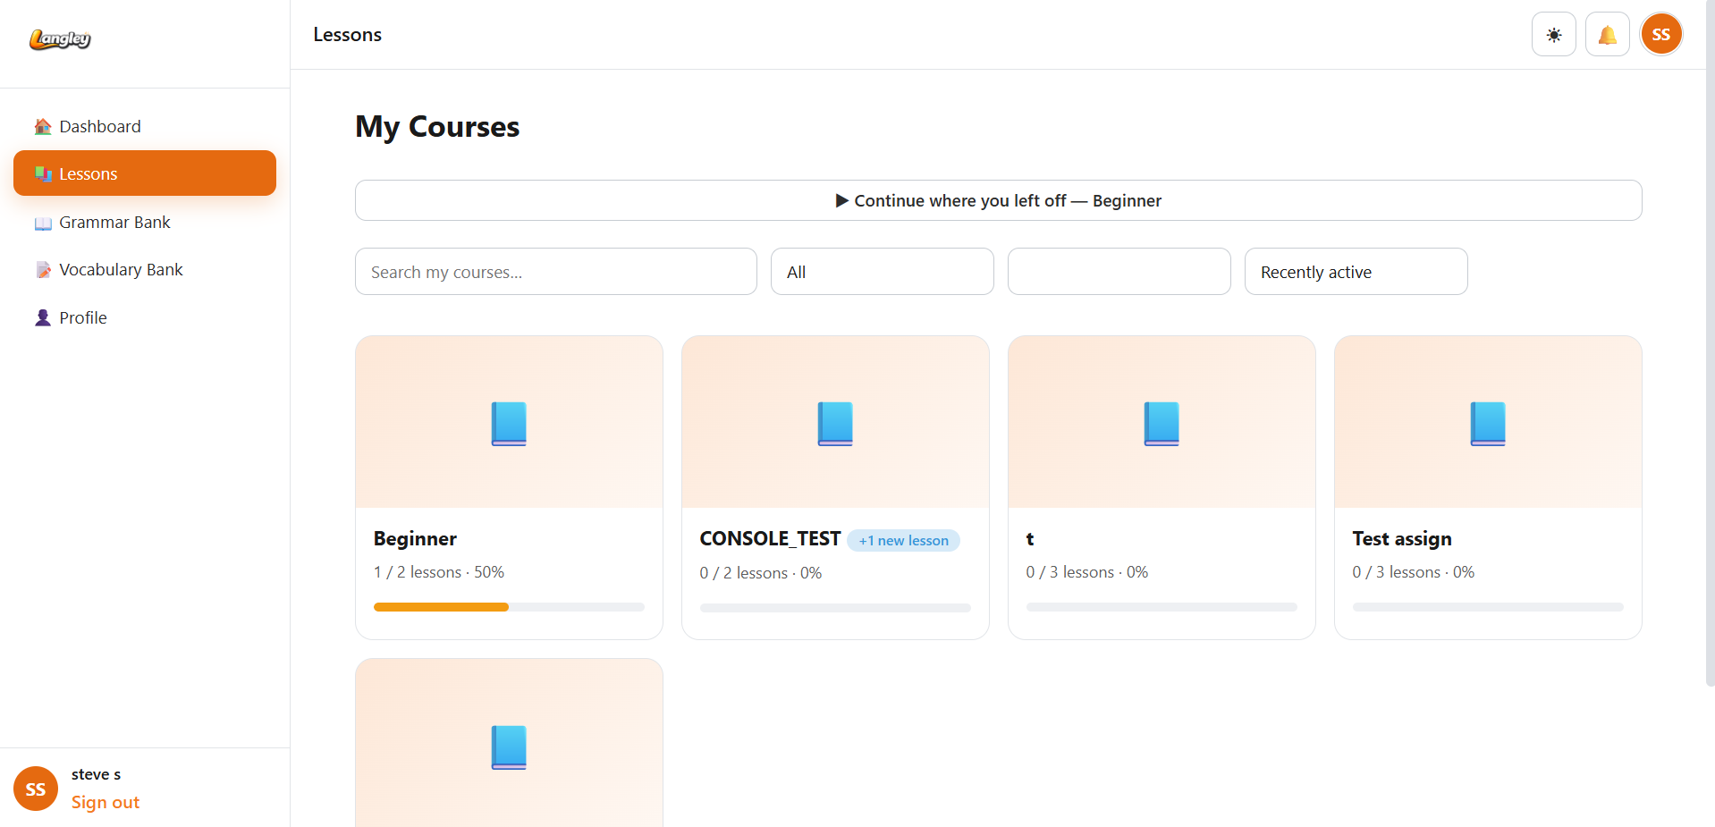Click the Langley logo
Screen dimensions: 1715x827
[60, 38]
